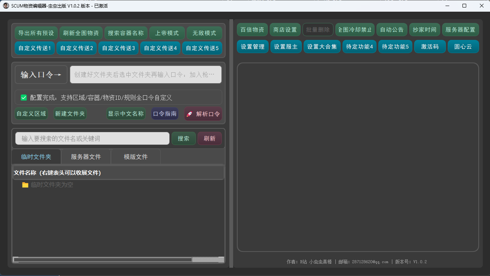Image resolution: width=490 pixels, height=276 pixels.
Task: Click the horizontal scrollbar under file list
Action: (103, 259)
